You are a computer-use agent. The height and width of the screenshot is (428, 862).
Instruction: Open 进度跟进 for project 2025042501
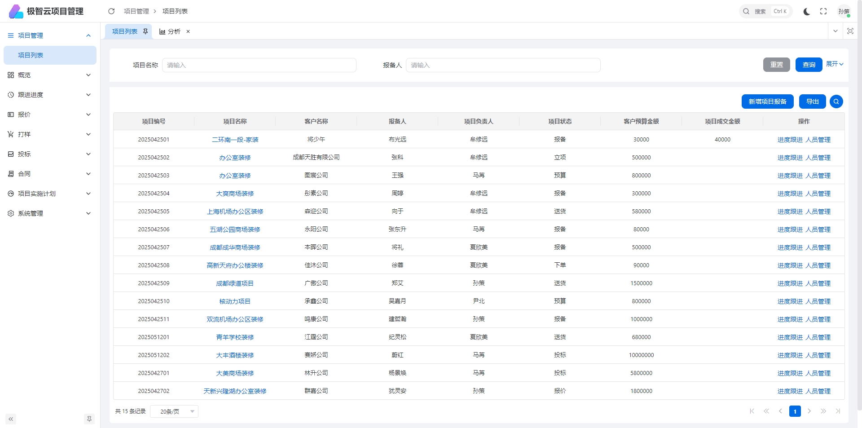790,140
